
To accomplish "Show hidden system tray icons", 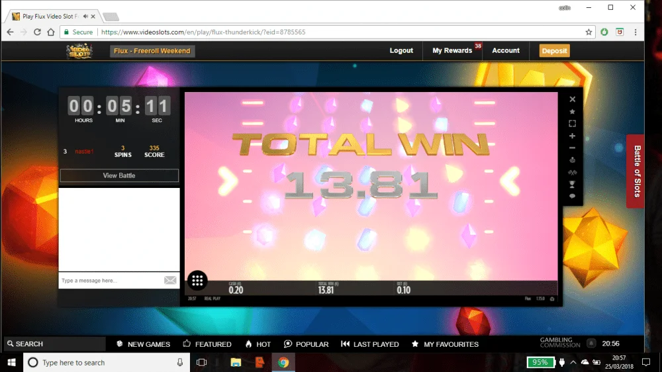I will pos(573,362).
